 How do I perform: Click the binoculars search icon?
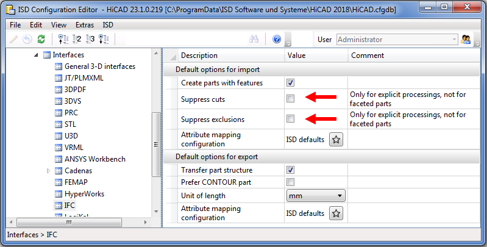[x=254, y=40]
